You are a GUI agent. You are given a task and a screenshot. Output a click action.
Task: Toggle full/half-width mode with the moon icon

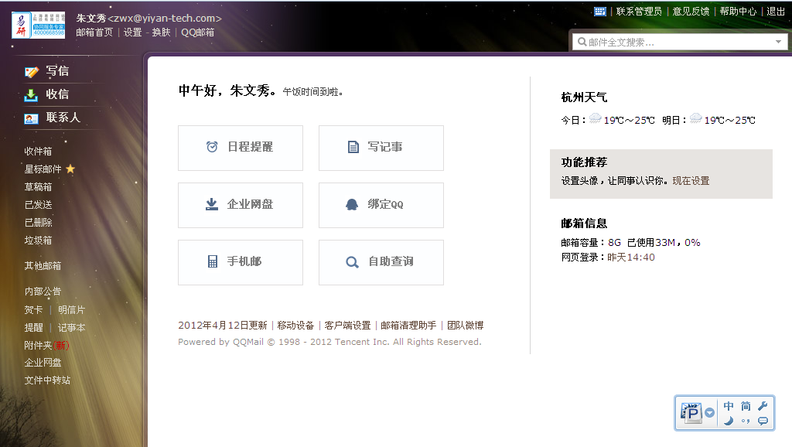click(x=729, y=421)
